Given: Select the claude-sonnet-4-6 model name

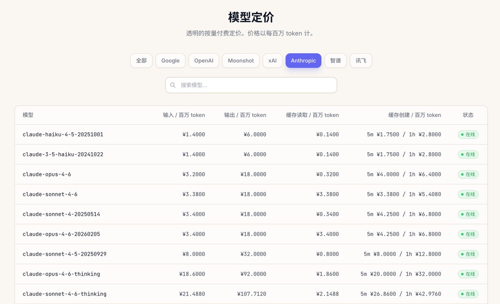Looking at the screenshot, I should 50,194.
